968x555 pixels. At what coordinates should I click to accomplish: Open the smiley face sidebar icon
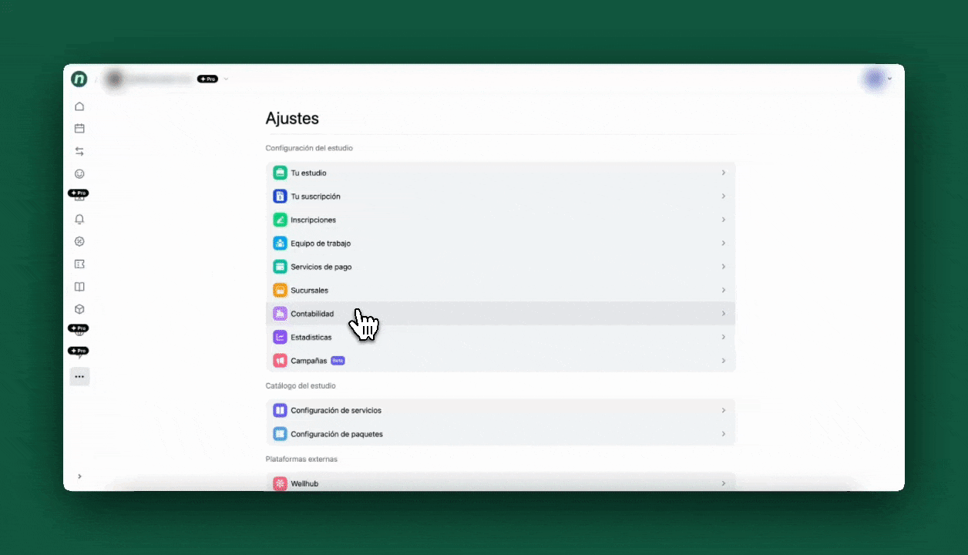[x=79, y=174]
